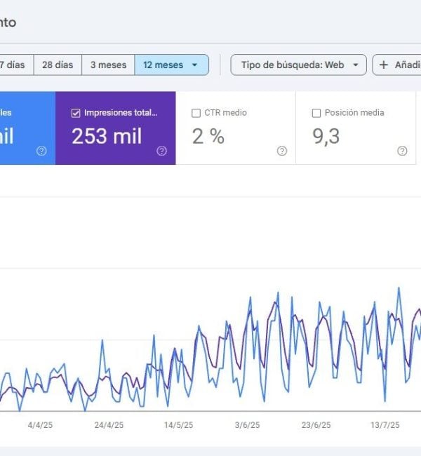Open the Tipo de búsqueda: Web dropdown
421x456 pixels.
click(298, 65)
